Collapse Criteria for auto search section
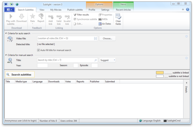 (x=6, y=33)
